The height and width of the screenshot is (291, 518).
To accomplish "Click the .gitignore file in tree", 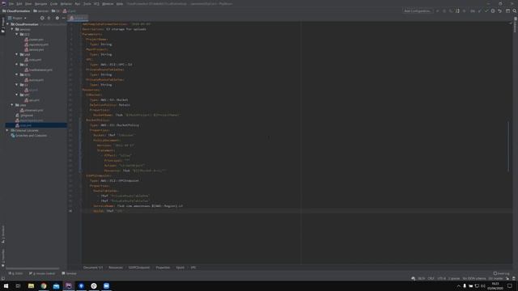I will point(24,116).
